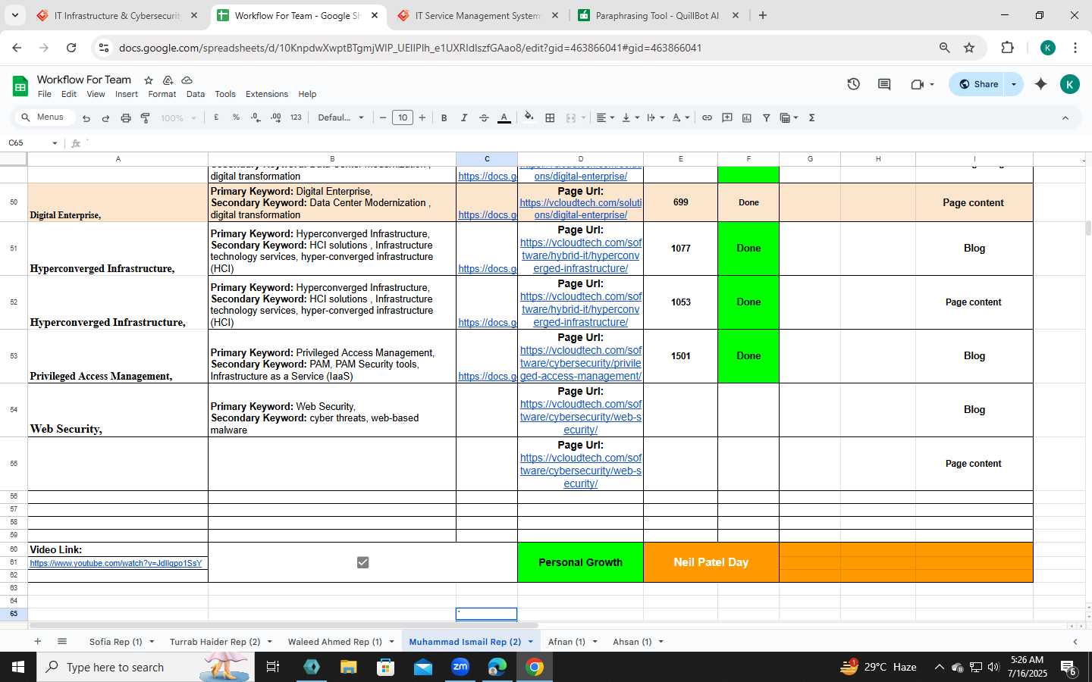Open the fill colour picker

coord(529,117)
